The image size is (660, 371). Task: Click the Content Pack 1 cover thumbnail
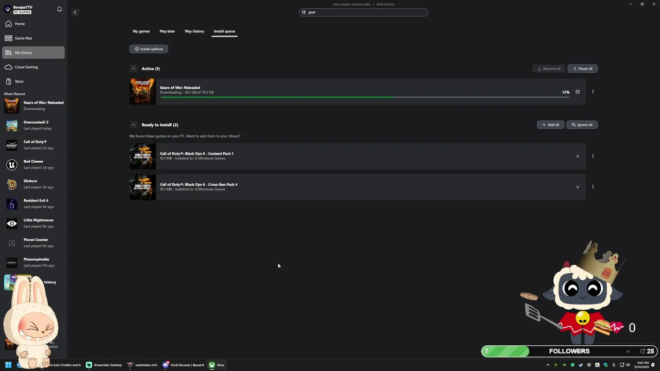pyautogui.click(x=142, y=156)
